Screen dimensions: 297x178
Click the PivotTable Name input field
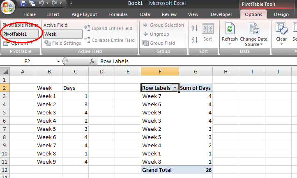pos(21,34)
